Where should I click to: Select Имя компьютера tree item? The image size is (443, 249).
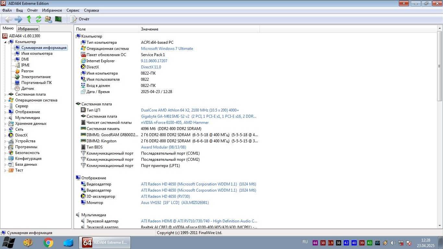(37, 53)
